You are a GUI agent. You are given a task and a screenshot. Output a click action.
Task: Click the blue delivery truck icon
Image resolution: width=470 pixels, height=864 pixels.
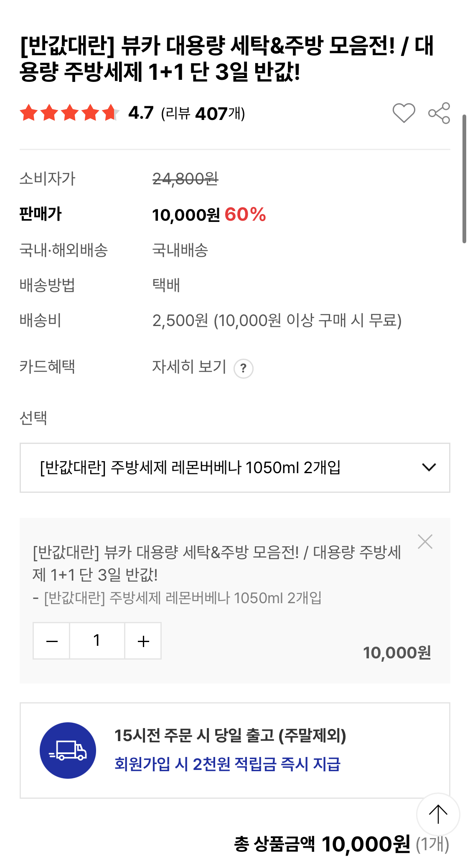[68, 750]
